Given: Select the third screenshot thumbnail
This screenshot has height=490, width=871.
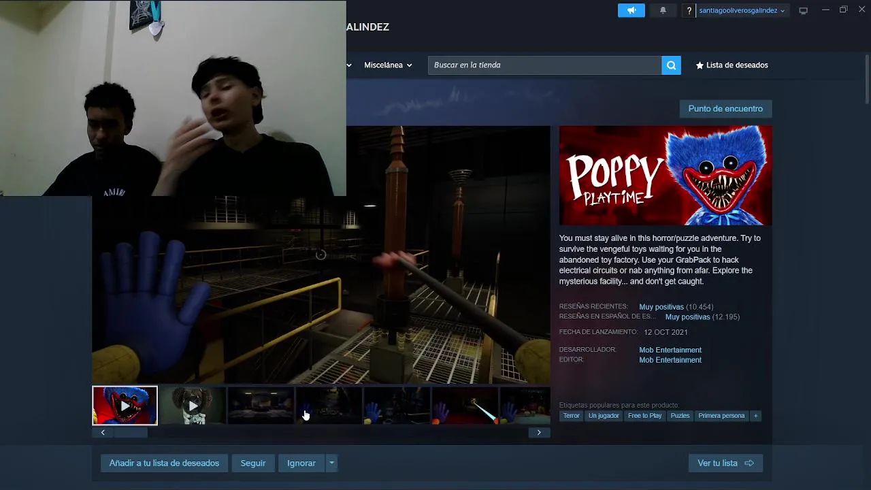Looking at the screenshot, I should pos(261,406).
